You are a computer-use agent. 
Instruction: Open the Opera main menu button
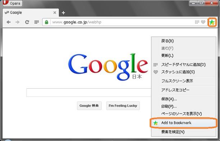pyautogui.click(x=12, y=3)
